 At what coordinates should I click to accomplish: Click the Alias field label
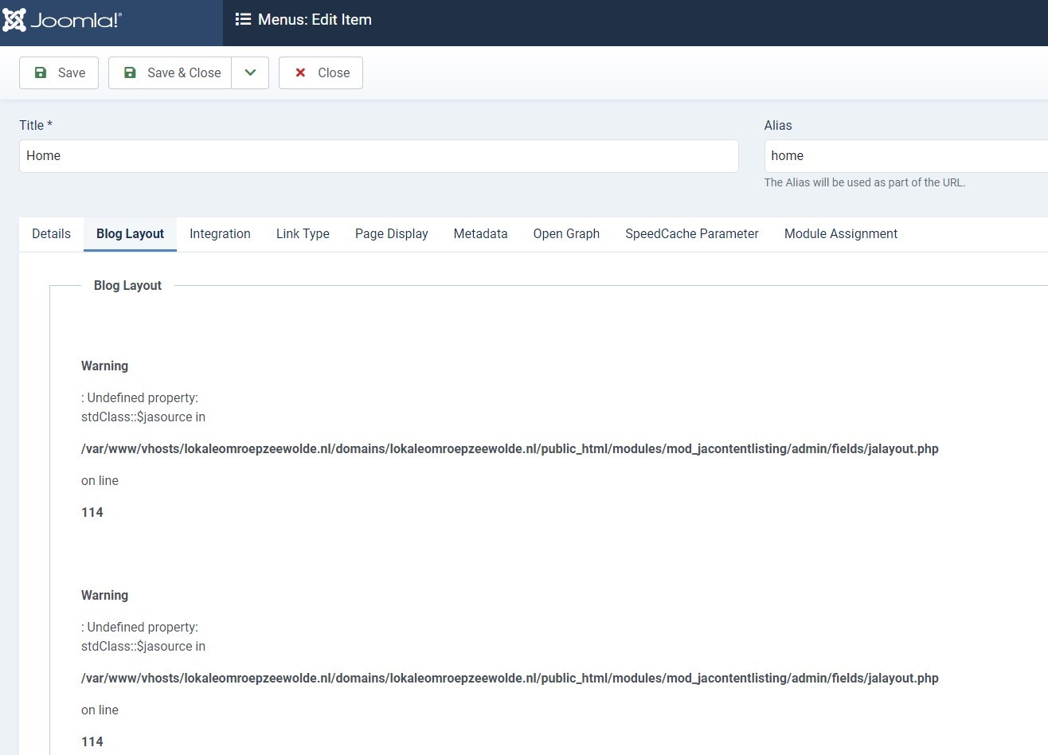point(777,125)
